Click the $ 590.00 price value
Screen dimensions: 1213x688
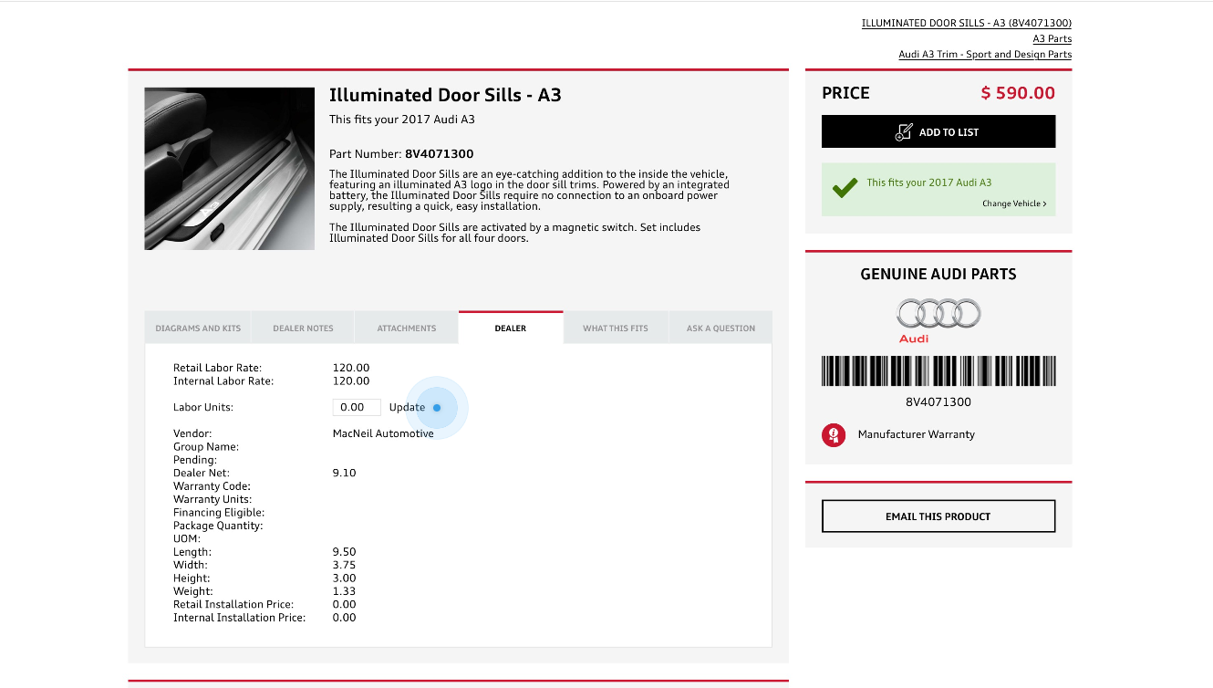point(1018,93)
